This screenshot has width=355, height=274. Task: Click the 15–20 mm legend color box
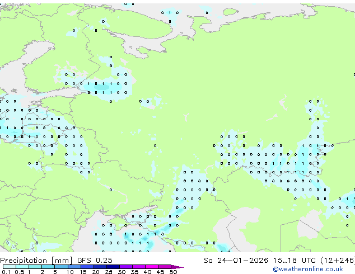[87, 267]
